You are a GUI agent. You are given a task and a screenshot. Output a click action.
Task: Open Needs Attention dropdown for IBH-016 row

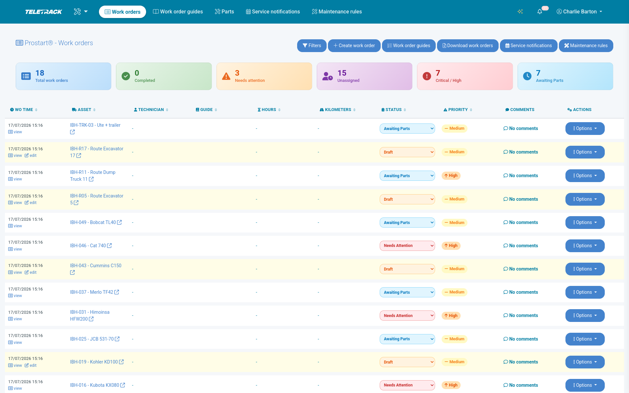coord(407,385)
